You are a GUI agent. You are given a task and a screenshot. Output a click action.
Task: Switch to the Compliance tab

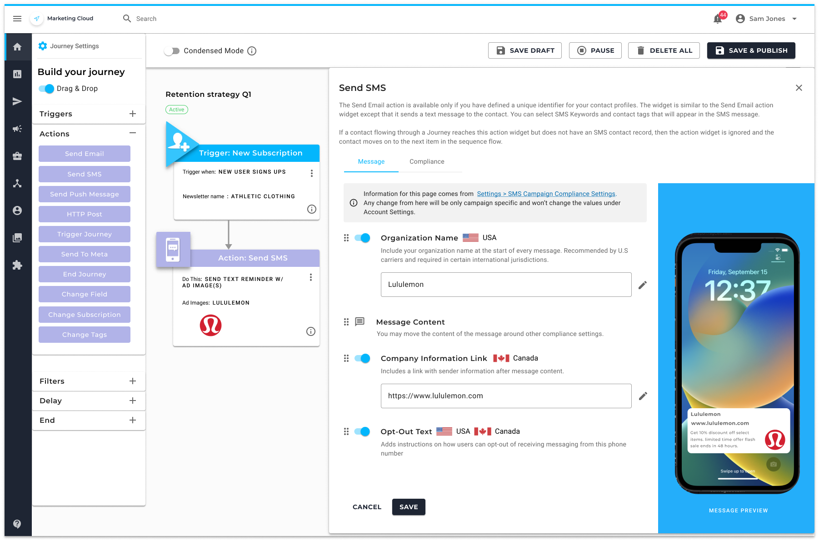tap(427, 161)
